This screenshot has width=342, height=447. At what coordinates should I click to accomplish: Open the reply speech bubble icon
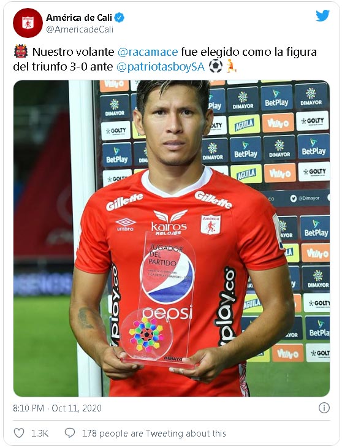click(70, 433)
